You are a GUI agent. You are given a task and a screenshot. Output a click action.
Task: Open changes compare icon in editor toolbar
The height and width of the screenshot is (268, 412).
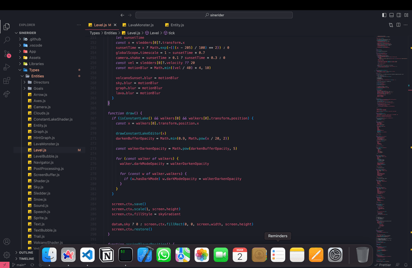click(391, 25)
